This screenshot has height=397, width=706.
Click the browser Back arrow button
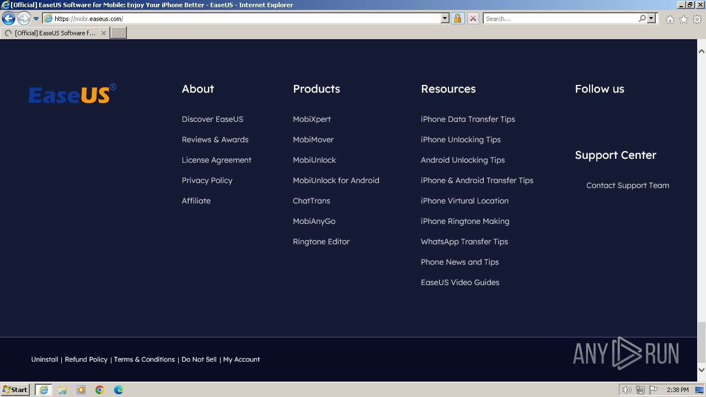point(8,19)
